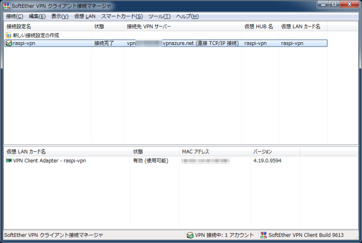The width and height of the screenshot is (362, 243).
Task: Click the 接続完了 status cell
Action: (104, 43)
